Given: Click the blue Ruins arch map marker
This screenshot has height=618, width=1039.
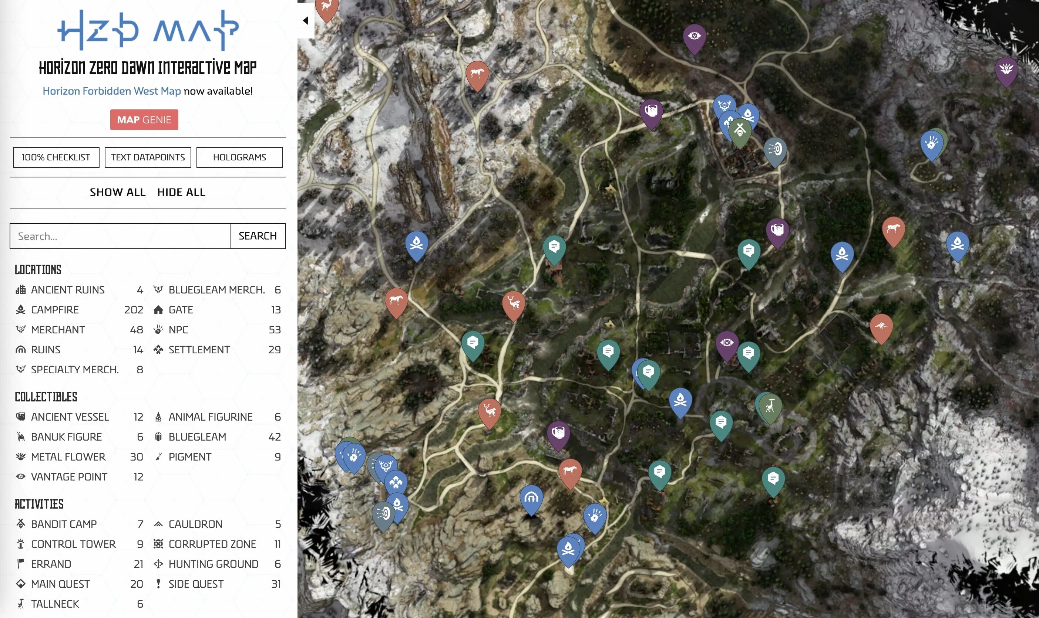Looking at the screenshot, I should [531, 498].
